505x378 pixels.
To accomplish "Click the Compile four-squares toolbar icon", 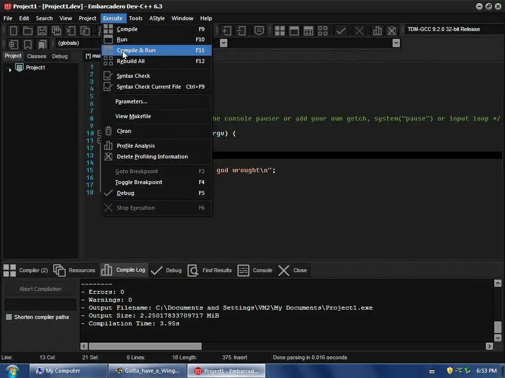I will [x=280, y=31].
